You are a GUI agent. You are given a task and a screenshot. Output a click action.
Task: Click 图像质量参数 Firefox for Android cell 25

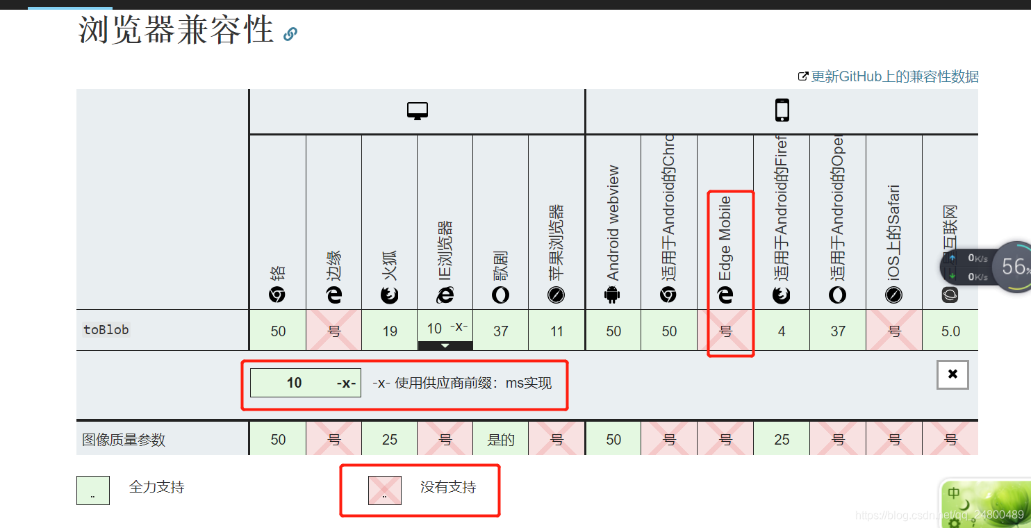coord(782,439)
